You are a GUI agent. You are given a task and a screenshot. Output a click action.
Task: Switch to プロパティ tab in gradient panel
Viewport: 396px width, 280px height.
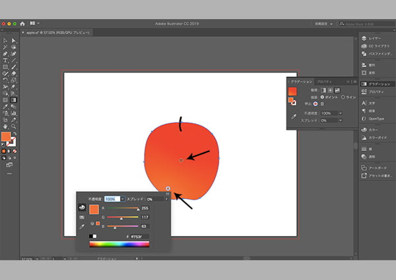click(x=324, y=80)
